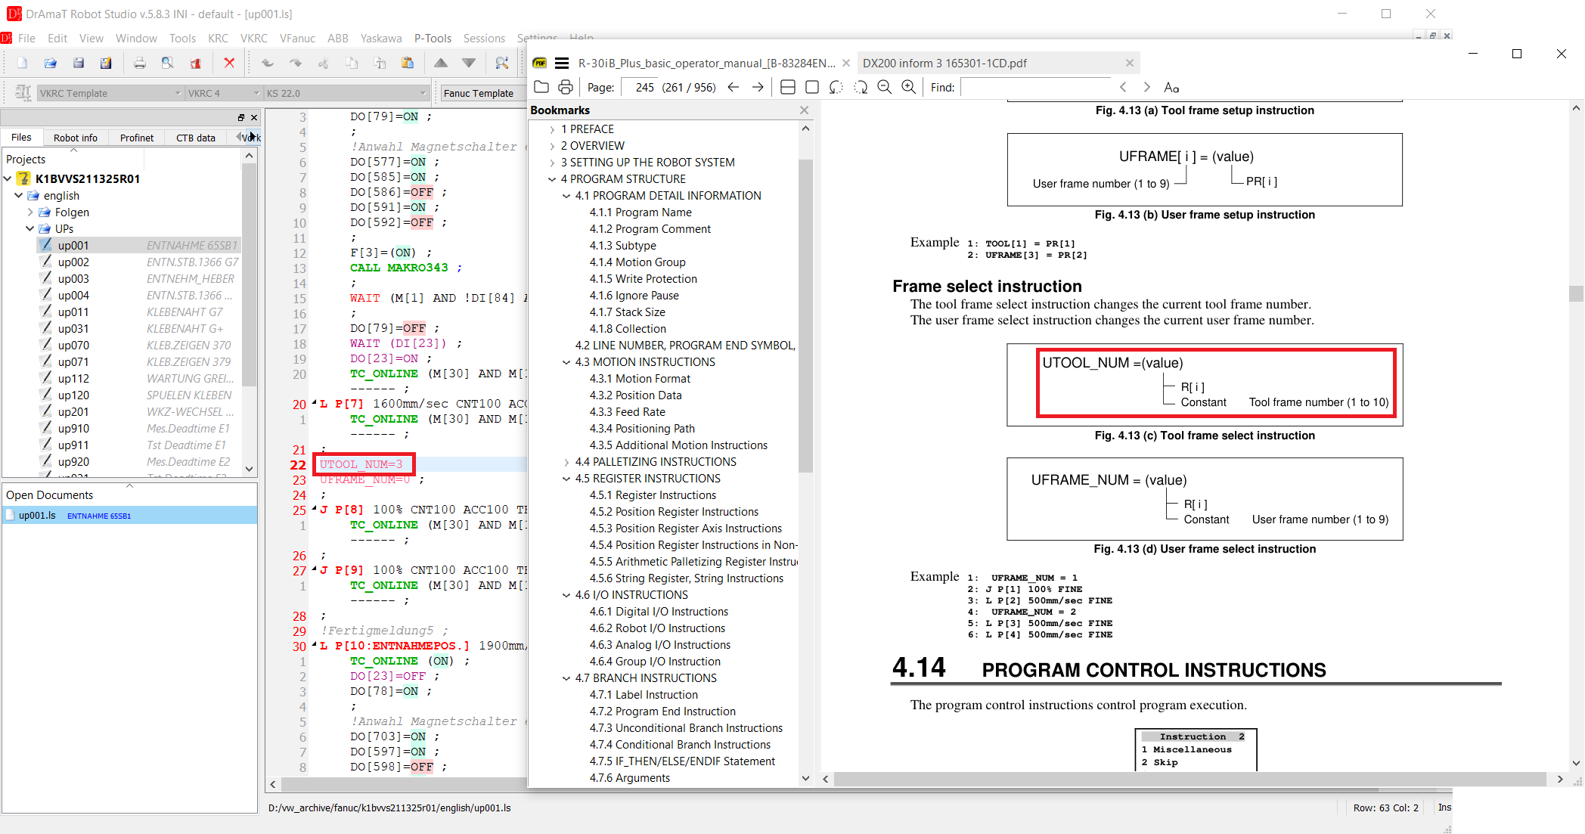1585x834 pixels.
Task: Open print preview with the magnifier page icon
Action: (167, 63)
